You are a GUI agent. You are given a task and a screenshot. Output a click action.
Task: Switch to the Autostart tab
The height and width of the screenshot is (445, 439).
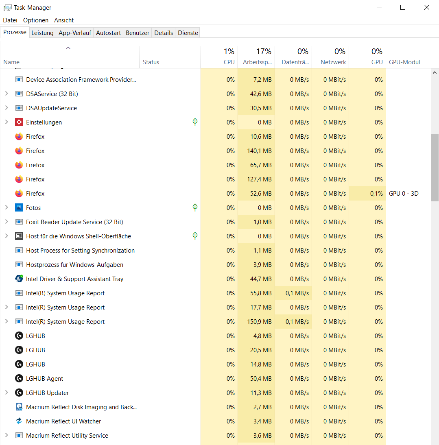[x=108, y=33]
